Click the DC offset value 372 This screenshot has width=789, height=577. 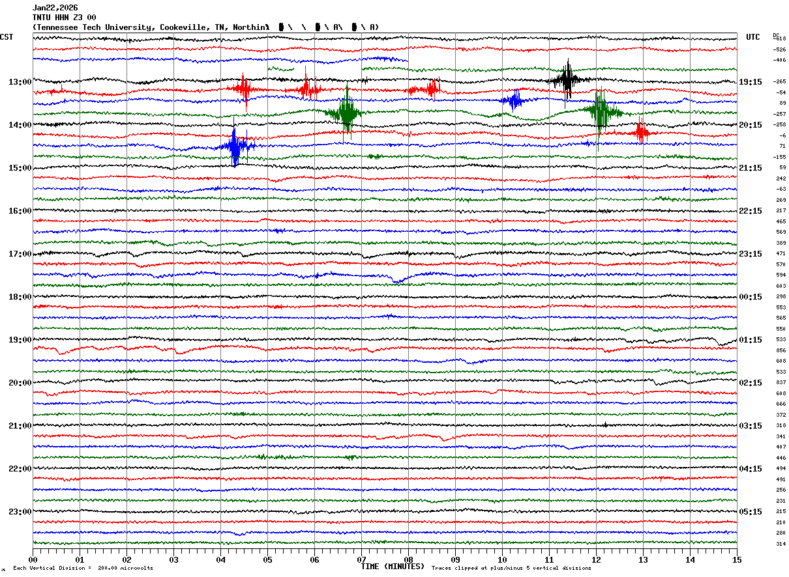pos(781,415)
